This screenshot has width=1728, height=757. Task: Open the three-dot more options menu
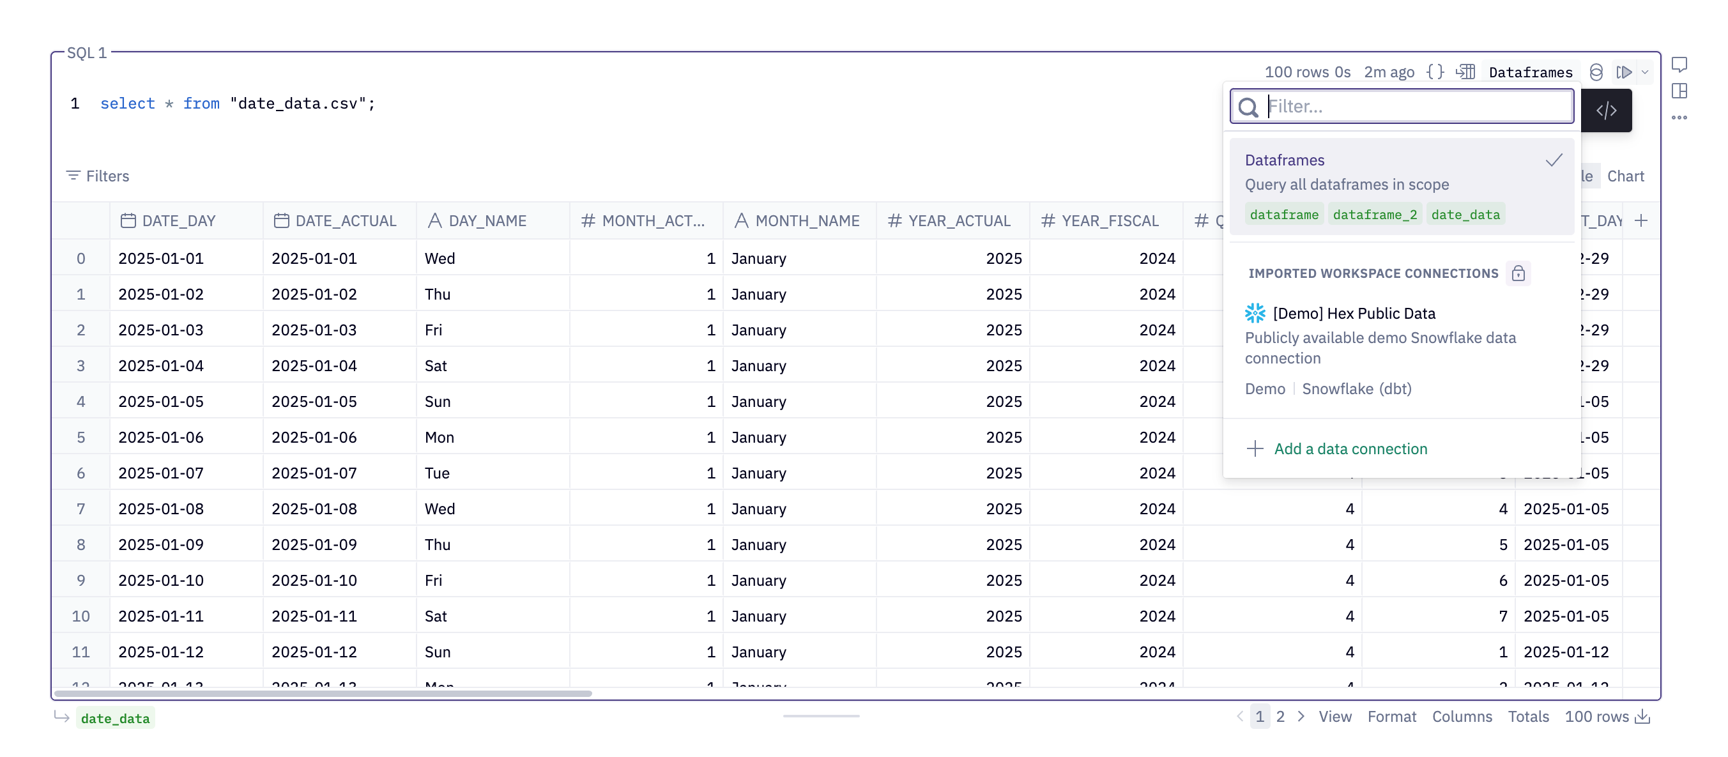[1679, 118]
